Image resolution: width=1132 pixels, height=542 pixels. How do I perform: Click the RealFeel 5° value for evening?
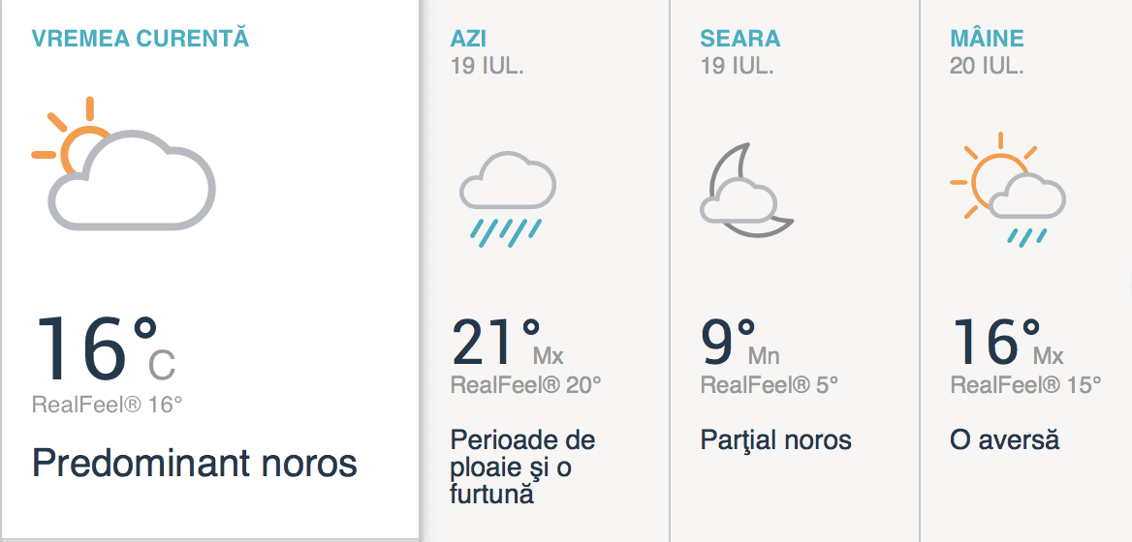point(770,385)
